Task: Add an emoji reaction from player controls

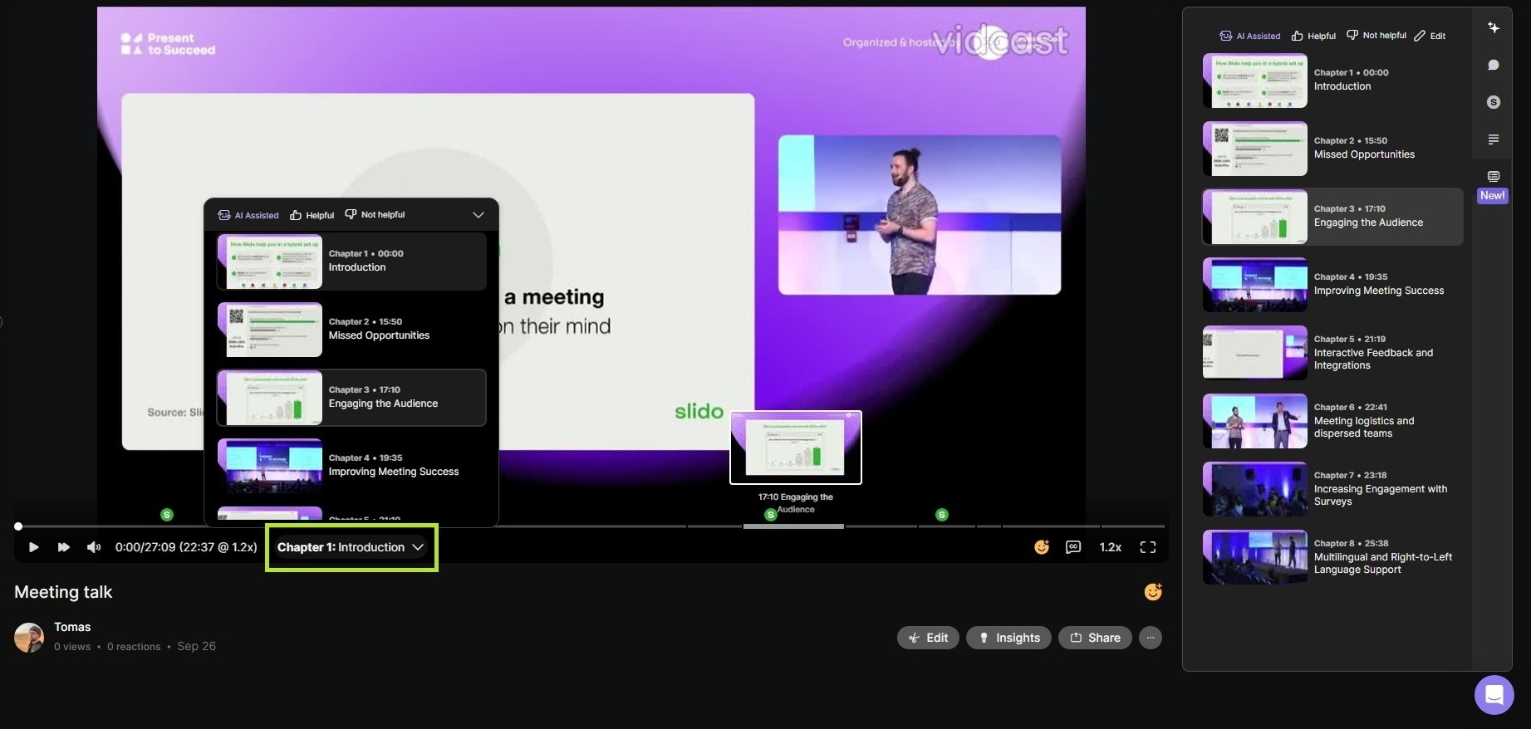Action: (1041, 547)
